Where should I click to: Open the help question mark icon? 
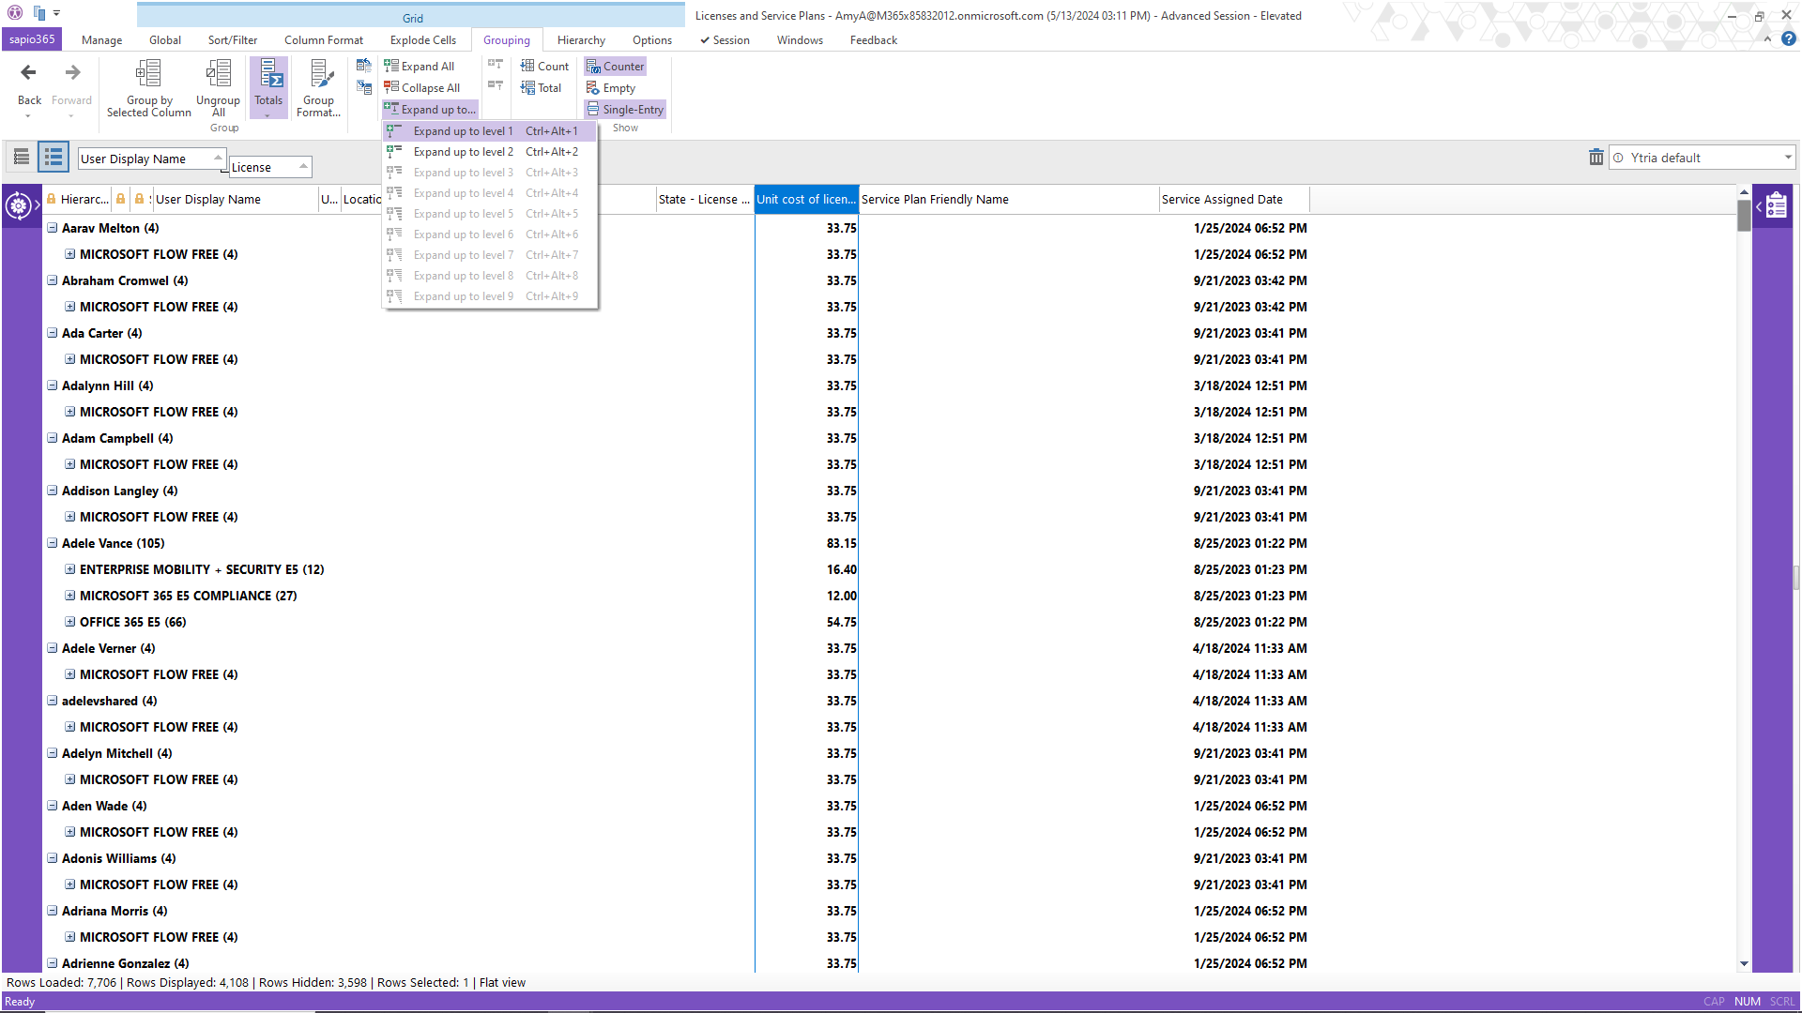point(1789,39)
